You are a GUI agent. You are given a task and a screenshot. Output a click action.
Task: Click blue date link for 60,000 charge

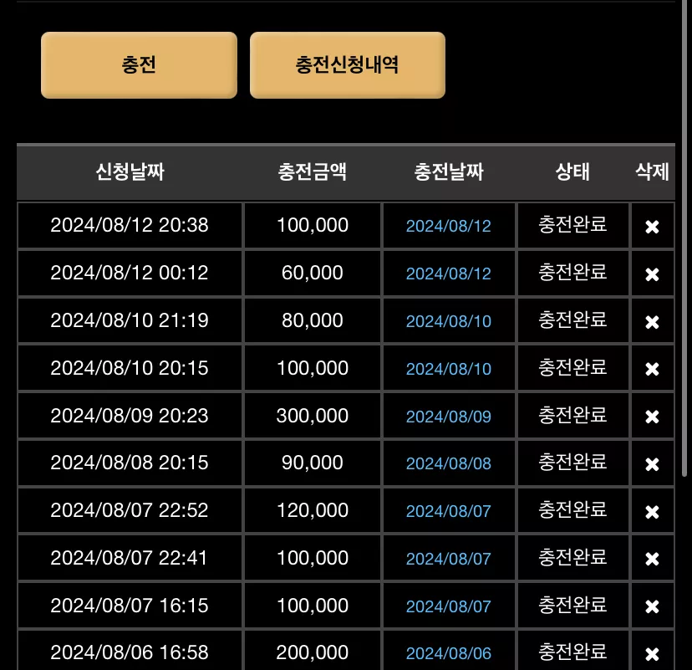(449, 274)
